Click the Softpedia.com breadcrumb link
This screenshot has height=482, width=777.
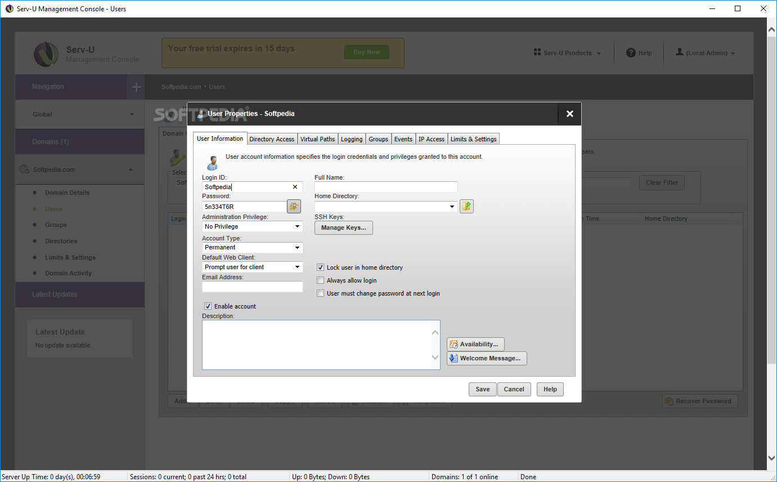coord(181,87)
